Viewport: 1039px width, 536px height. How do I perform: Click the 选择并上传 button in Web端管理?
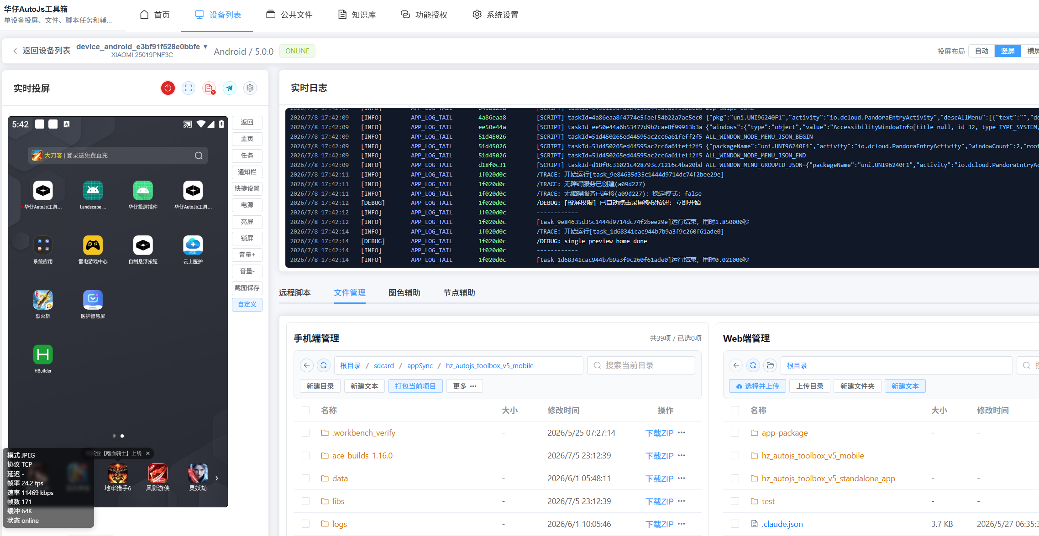click(757, 386)
